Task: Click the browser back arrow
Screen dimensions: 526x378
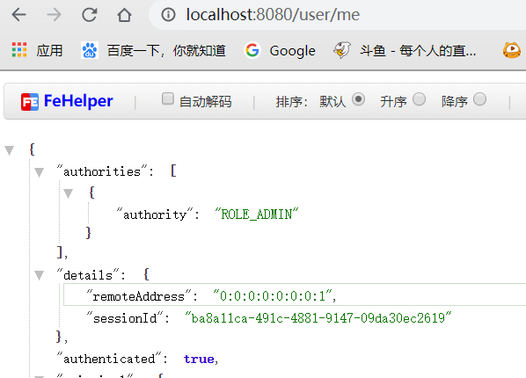Action: point(18,15)
